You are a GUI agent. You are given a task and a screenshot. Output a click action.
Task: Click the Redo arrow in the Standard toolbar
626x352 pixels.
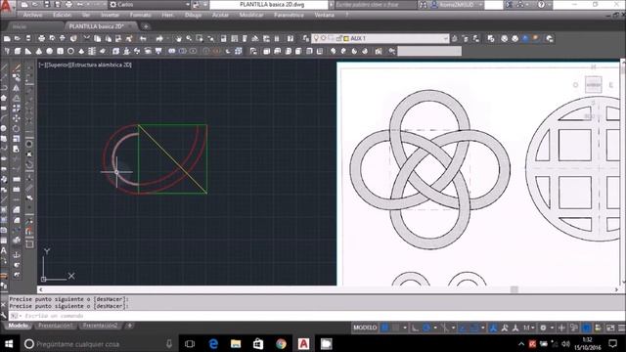159,39
